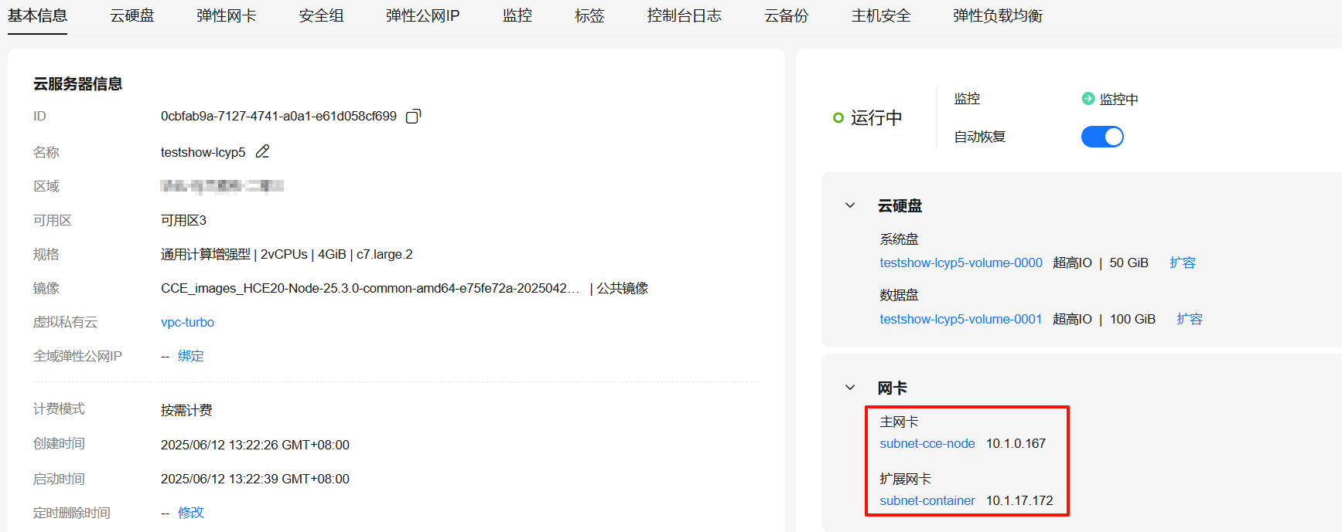The height and width of the screenshot is (532, 1342).
Task: Click 绑定 next to 全域弹性公网IP
Action: [191, 356]
